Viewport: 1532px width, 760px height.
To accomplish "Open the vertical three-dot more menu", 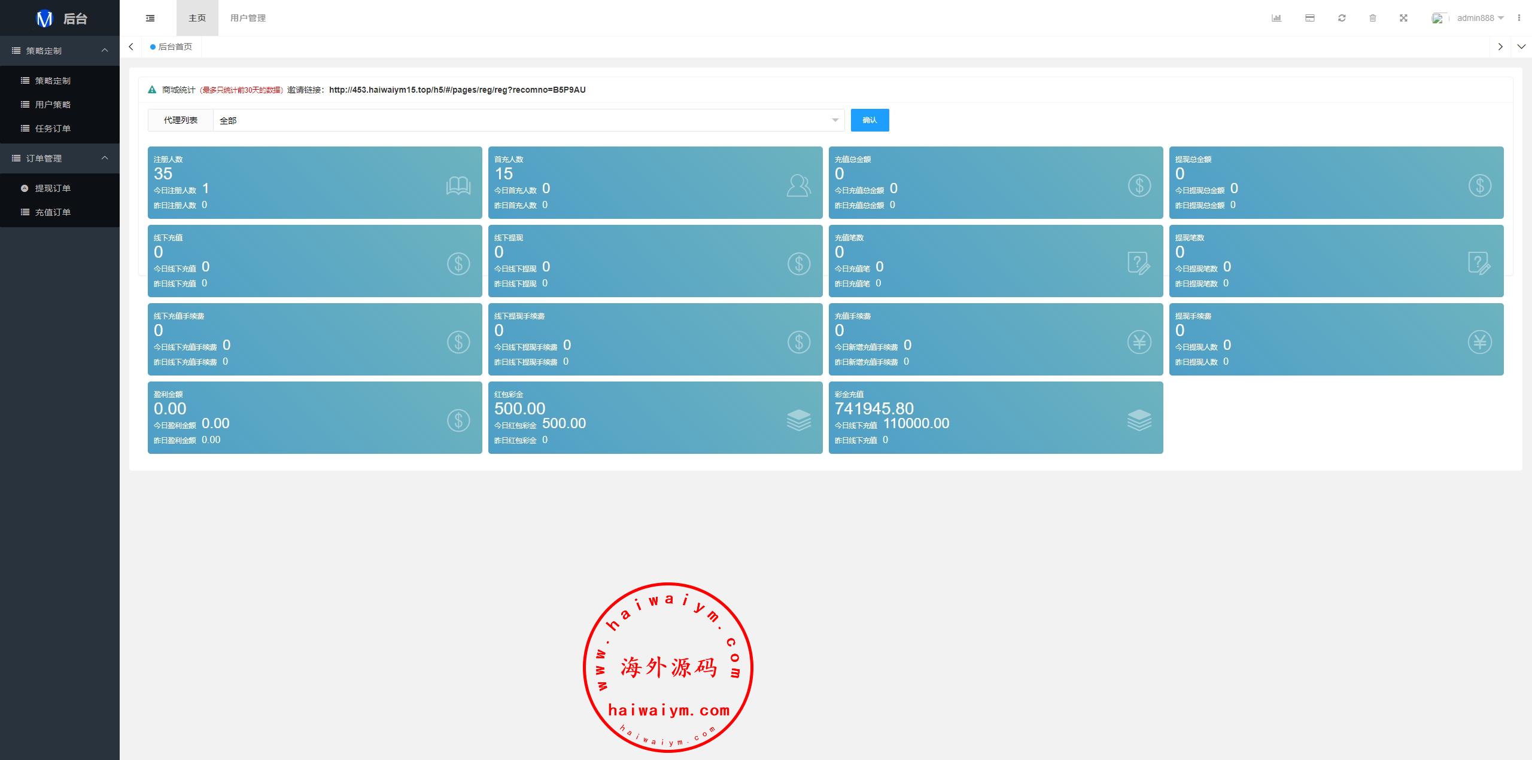I will pos(1519,18).
